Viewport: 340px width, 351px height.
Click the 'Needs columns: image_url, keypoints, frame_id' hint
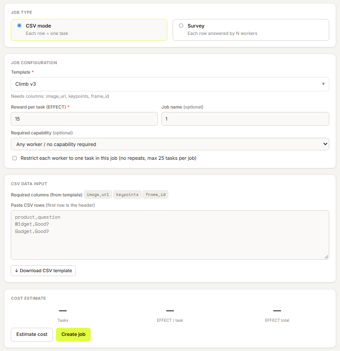tap(60, 96)
